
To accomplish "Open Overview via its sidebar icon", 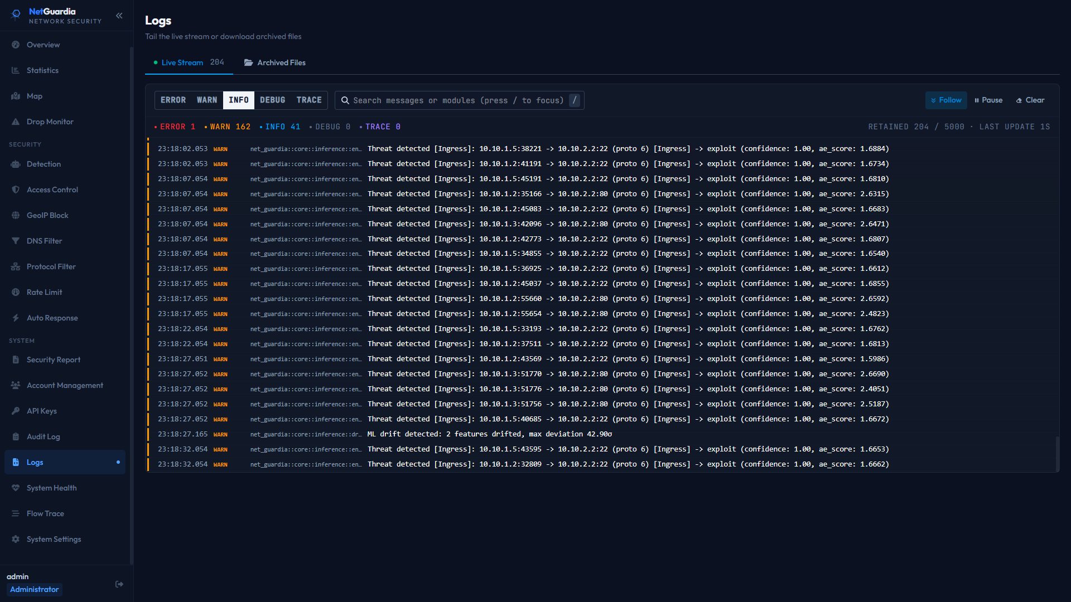I will coord(16,45).
